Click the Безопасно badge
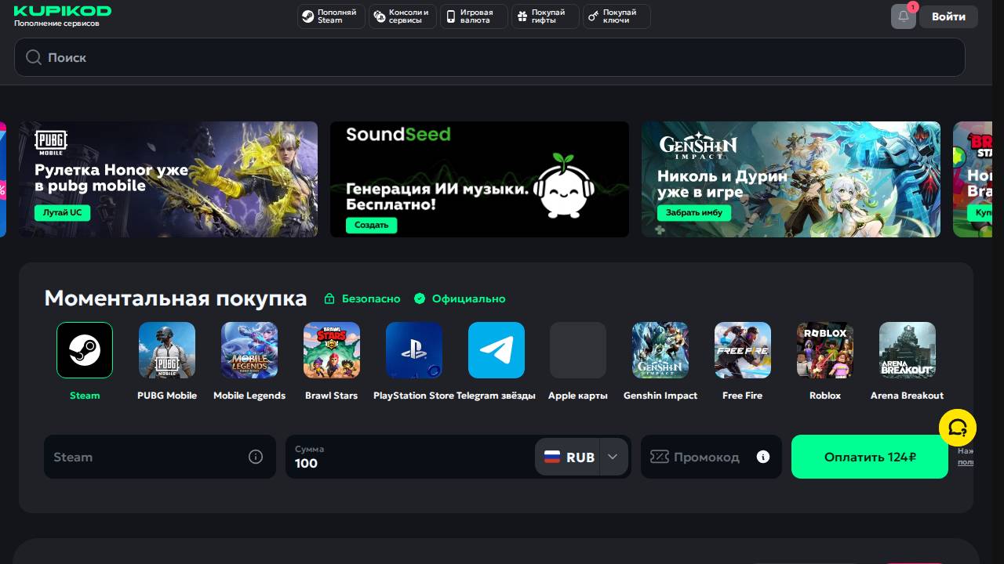Image resolution: width=1004 pixels, height=564 pixels. coord(362,298)
